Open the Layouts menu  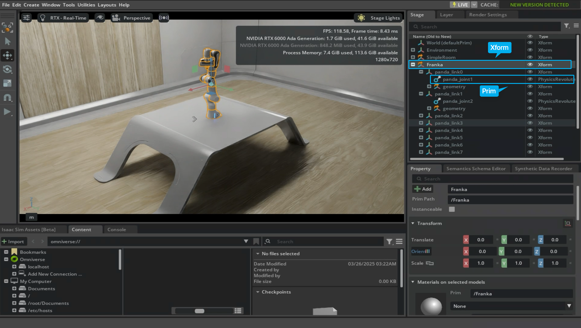(107, 5)
